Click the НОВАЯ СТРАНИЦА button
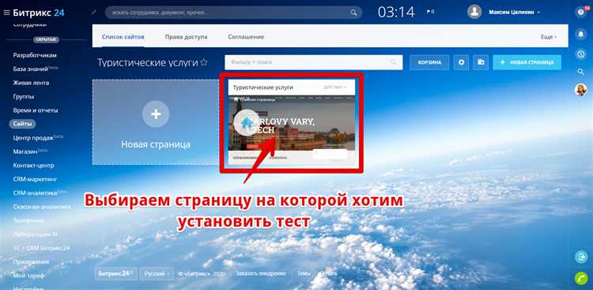Screen dimensions: 593x290 click(527, 62)
